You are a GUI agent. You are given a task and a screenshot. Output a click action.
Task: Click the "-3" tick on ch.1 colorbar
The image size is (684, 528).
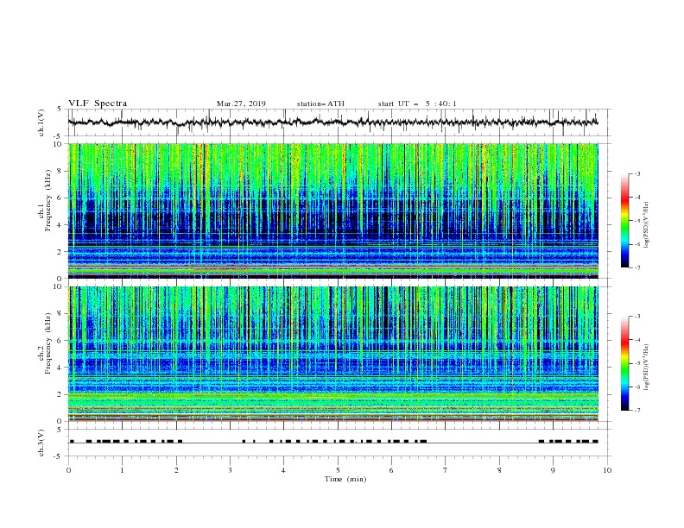pyautogui.click(x=636, y=173)
